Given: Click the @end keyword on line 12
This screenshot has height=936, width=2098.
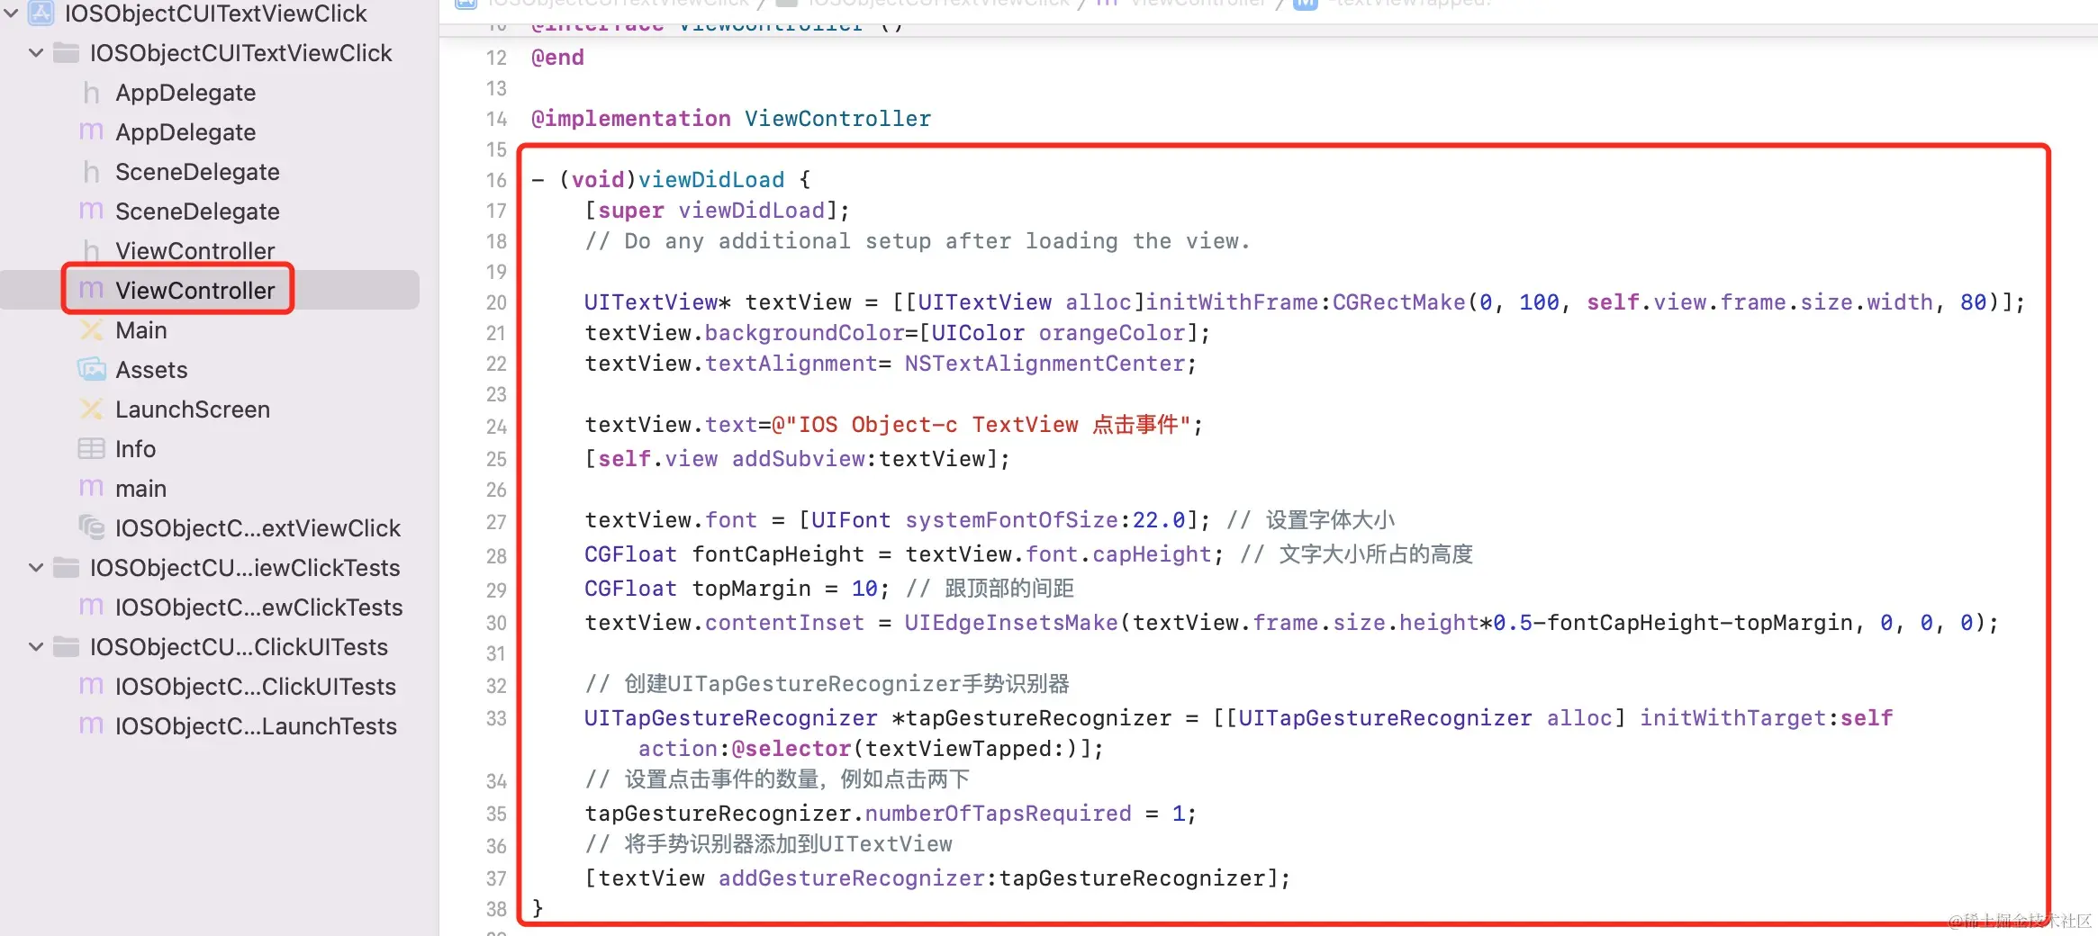Looking at the screenshot, I should tap(557, 58).
